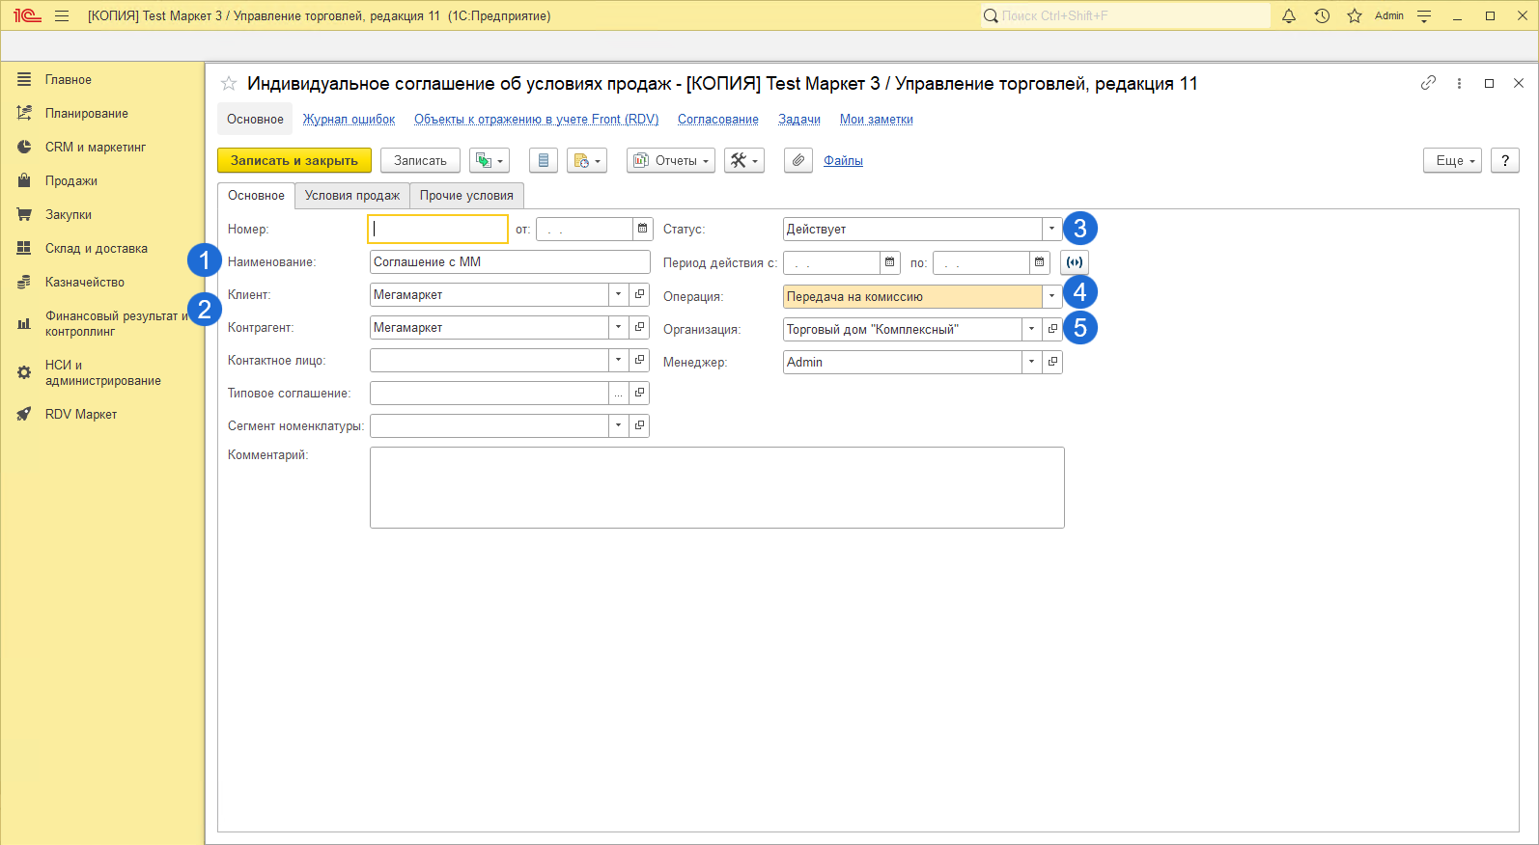Screen dimensions: 1539x845
Task: Expand the Контактное лицо dropdown
Action: pyautogui.click(x=618, y=360)
